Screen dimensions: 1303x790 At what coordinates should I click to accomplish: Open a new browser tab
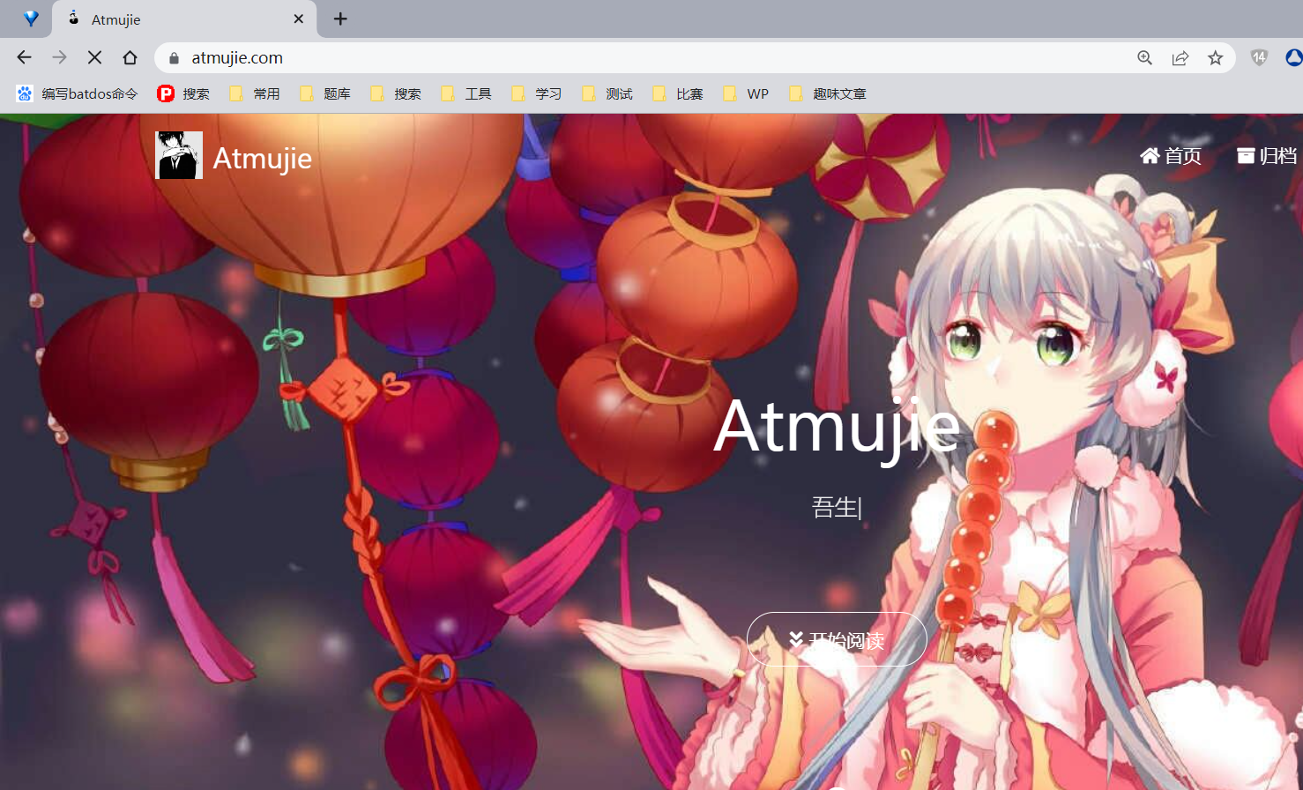pos(340,19)
